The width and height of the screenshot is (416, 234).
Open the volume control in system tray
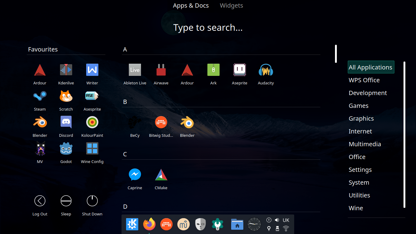[x=277, y=220]
